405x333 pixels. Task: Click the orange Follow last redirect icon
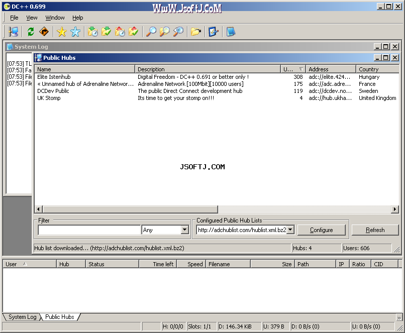(44, 32)
